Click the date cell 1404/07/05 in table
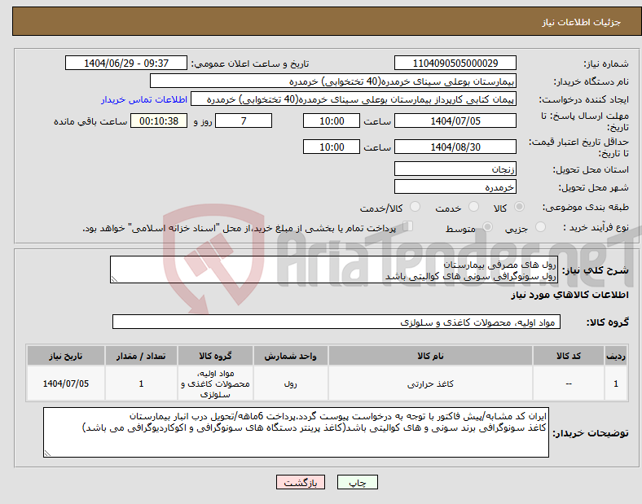Image resolution: width=642 pixels, height=504 pixels. pos(66,383)
